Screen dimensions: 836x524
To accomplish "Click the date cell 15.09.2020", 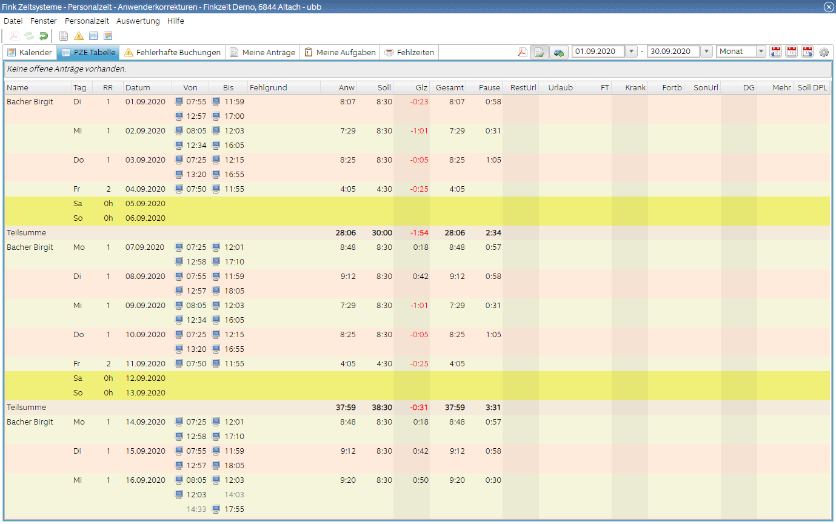I will (145, 451).
